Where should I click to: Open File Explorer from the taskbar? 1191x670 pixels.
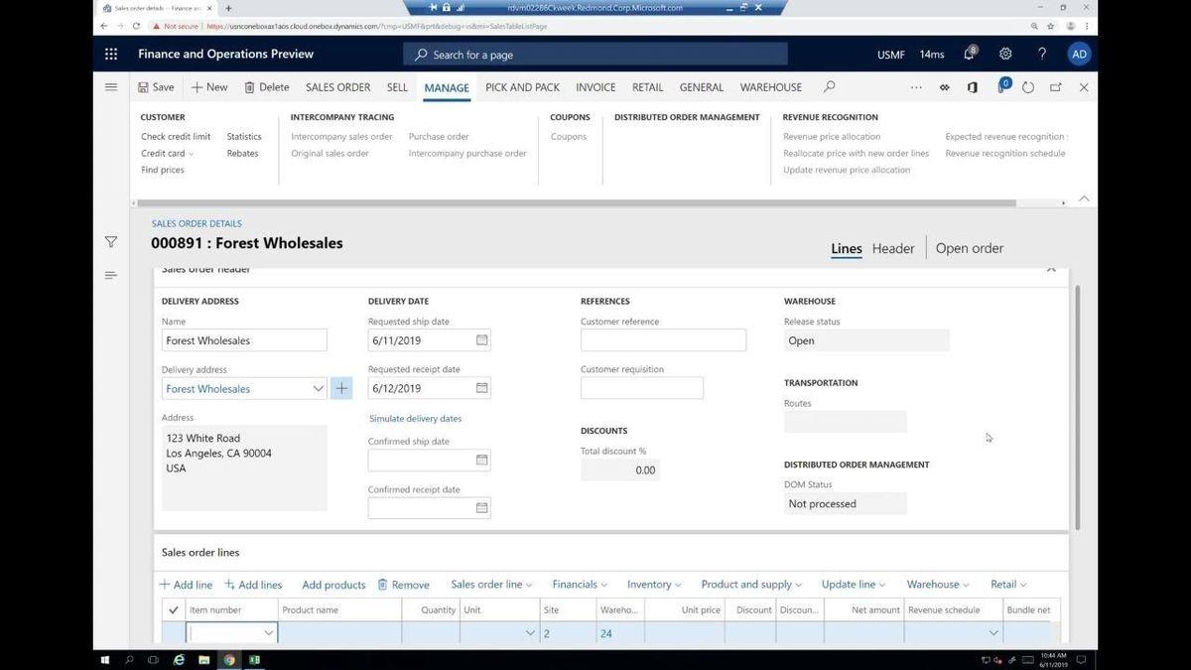[x=204, y=660]
